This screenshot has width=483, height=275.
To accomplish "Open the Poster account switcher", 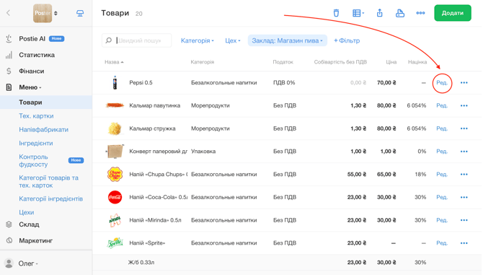I will (45, 13).
